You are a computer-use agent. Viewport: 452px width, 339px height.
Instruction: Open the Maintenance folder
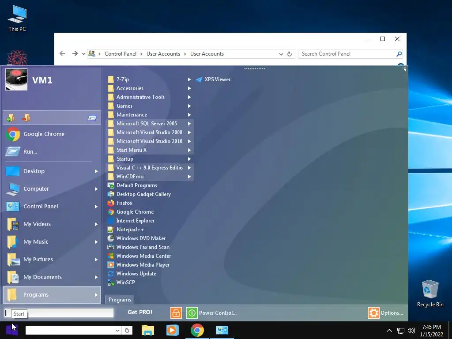(x=150, y=115)
